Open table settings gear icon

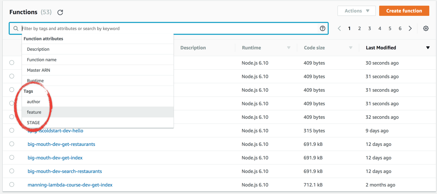[x=426, y=28]
